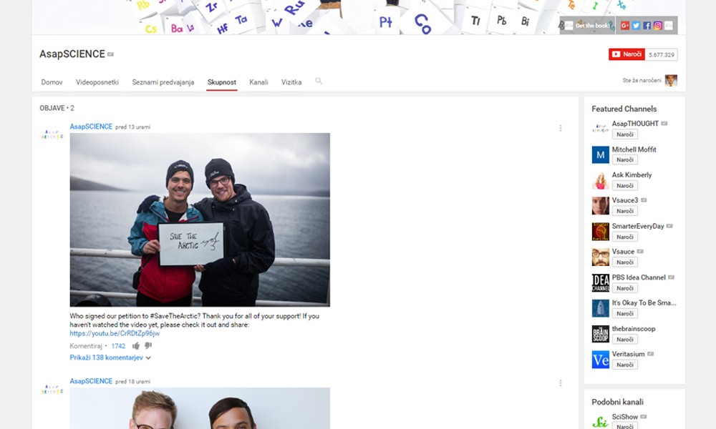
Task: Subscribe to Mitchell Moffit with Naroči
Action: (x=624, y=160)
